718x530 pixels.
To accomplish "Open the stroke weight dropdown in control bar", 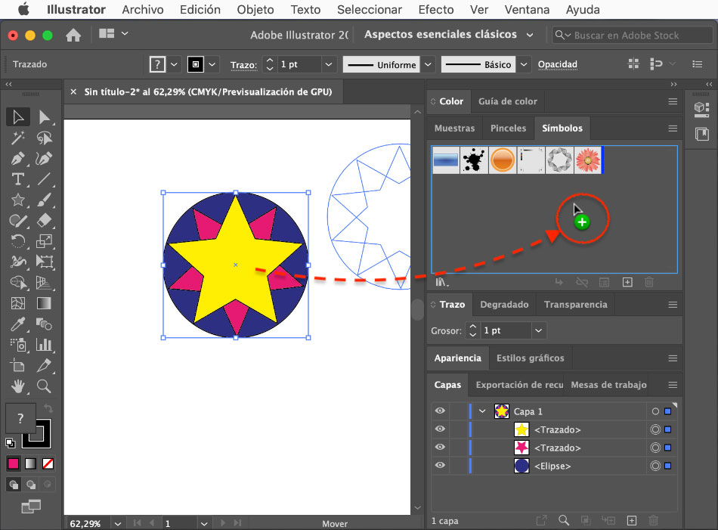I will point(328,64).
